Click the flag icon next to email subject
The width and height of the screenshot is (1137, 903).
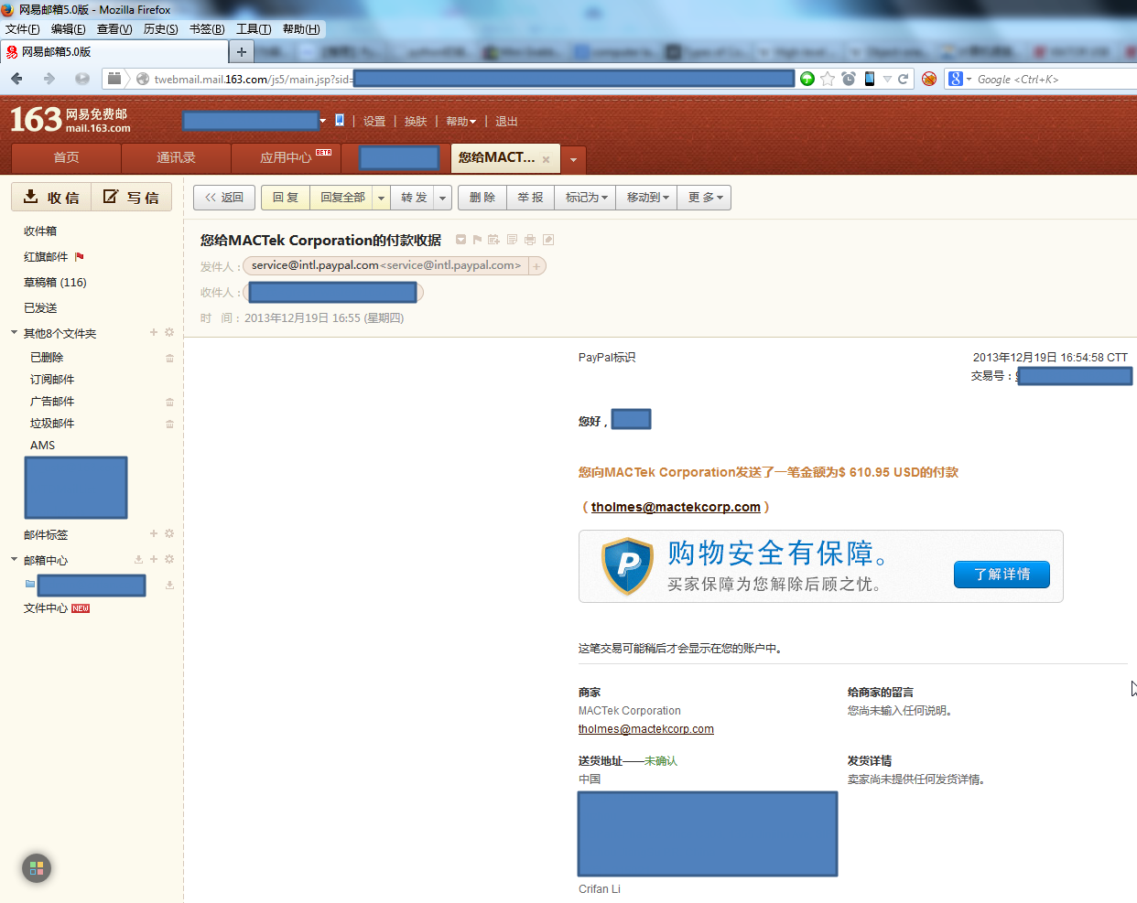tap(477, 240)
